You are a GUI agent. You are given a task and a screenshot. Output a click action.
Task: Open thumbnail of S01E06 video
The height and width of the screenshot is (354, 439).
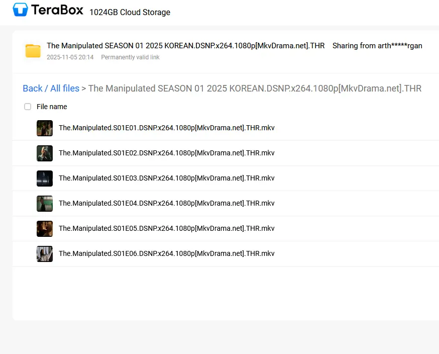[45, 253]
